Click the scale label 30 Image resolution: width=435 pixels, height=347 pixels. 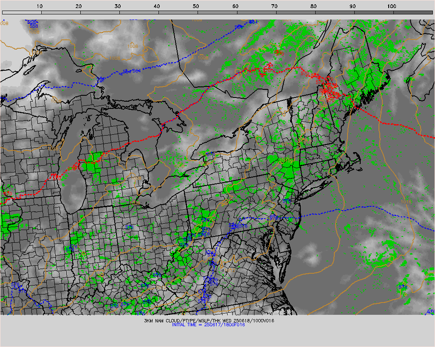[x=118, y=6]
